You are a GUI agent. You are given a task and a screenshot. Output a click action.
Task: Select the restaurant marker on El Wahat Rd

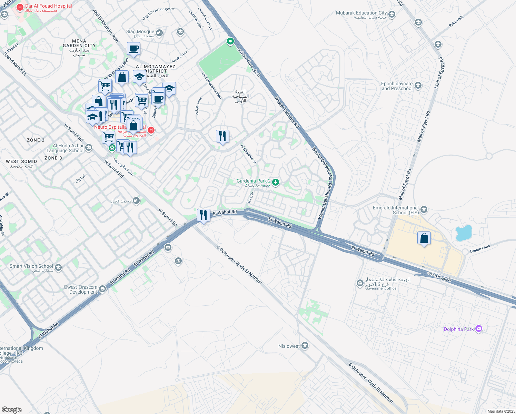(204, 216)
